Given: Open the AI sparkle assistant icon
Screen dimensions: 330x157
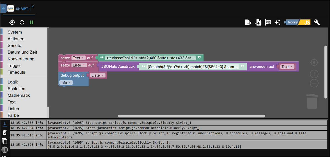Looking at the screenshot, I should click(x=277, y=22).
